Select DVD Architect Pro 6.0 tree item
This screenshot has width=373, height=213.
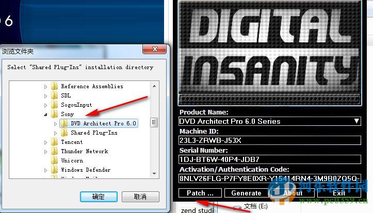tap(104, 123)
